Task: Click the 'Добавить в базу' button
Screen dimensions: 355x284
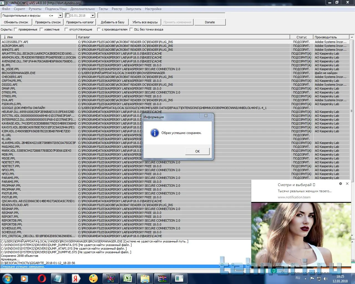Action: click(x=113, y=22)
